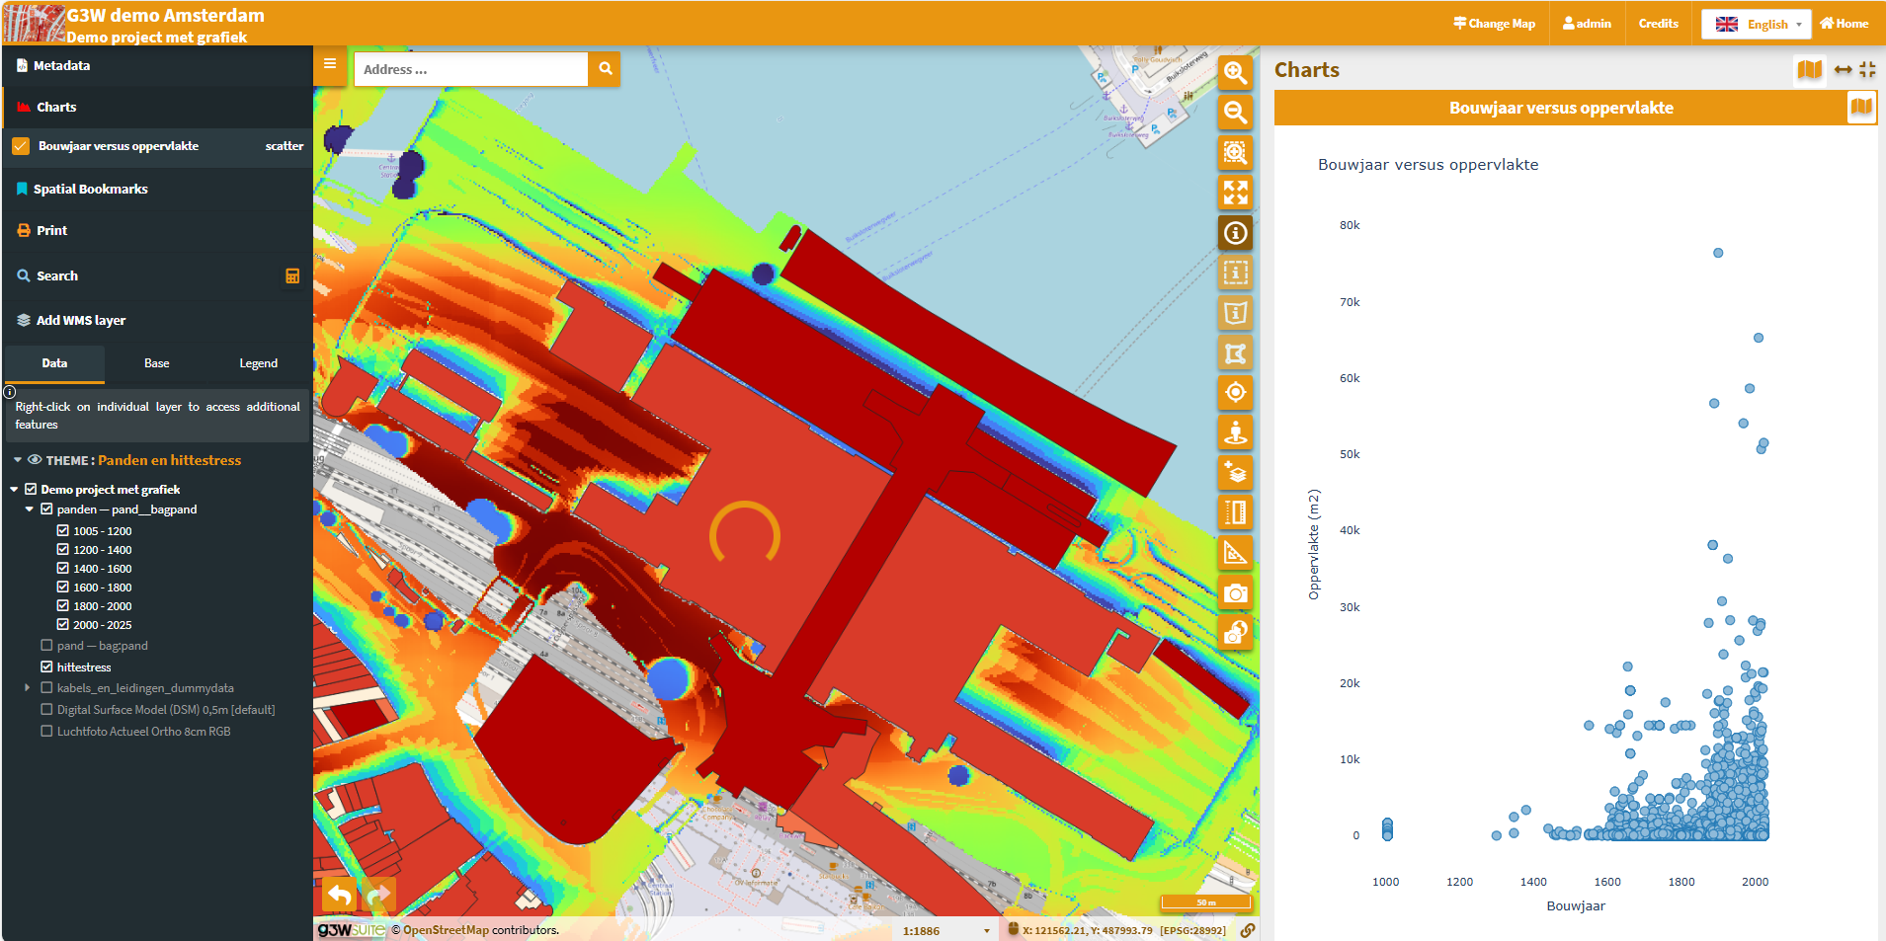Click the address search magnifier button
Viewport: 1886px width, 941px height.
[605, 69]
